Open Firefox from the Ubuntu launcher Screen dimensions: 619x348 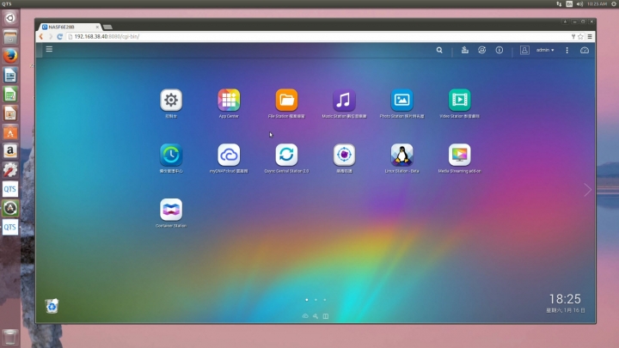10,56
